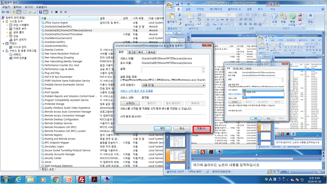Click the PowerPoint notes pane text area
Image resolution: width=327 pixels, height=184 pixels.
pyautogui.click(x=257, y=165)
